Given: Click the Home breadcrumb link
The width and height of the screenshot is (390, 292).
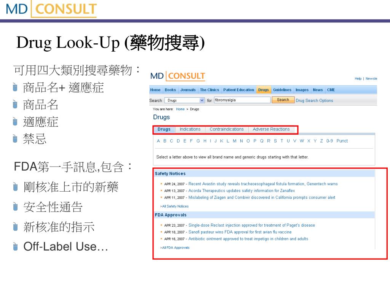Looking at the screenshot, I should tap(180, 109).
